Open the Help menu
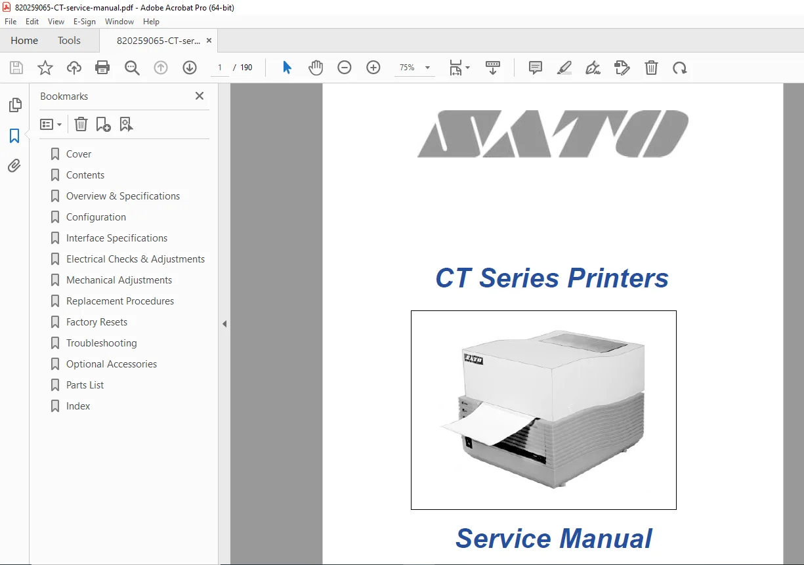Image resolution: width=804 pixels, height=565 pixels. tap(151, 22)
